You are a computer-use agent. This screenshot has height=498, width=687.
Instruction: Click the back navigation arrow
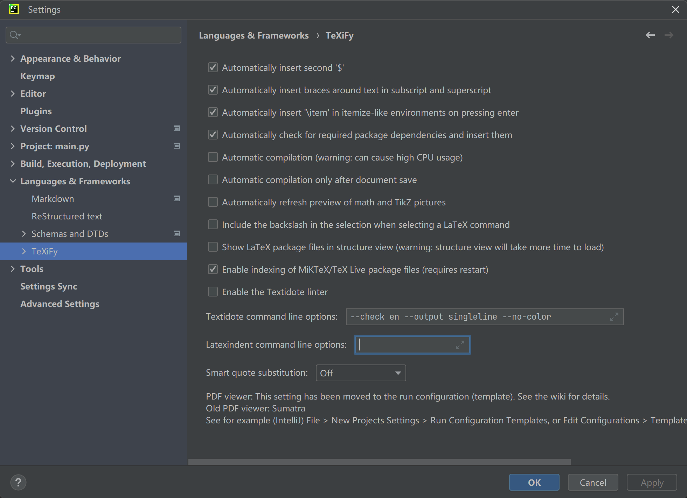650,35
